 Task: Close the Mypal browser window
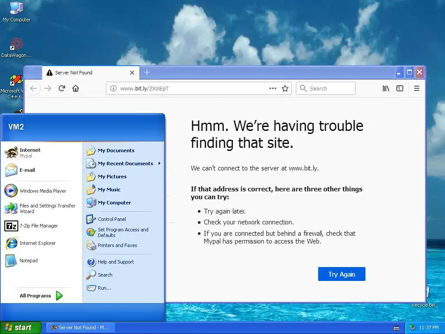419,73
